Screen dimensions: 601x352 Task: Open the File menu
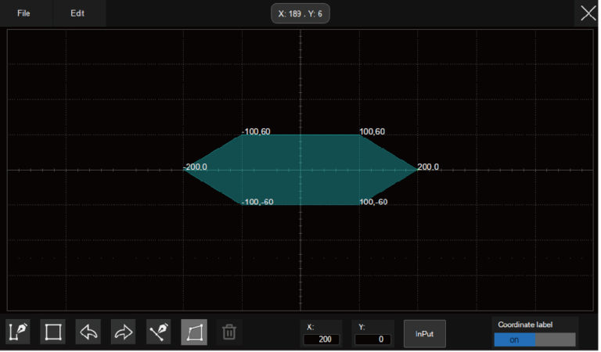click(24, 13)
